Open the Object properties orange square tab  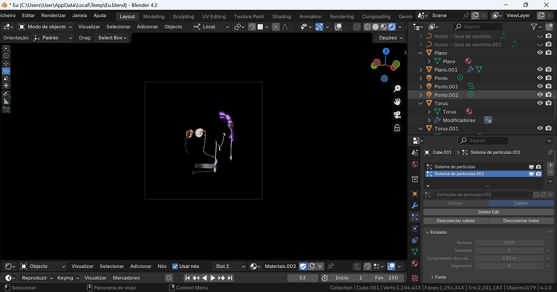click(414, 194)
